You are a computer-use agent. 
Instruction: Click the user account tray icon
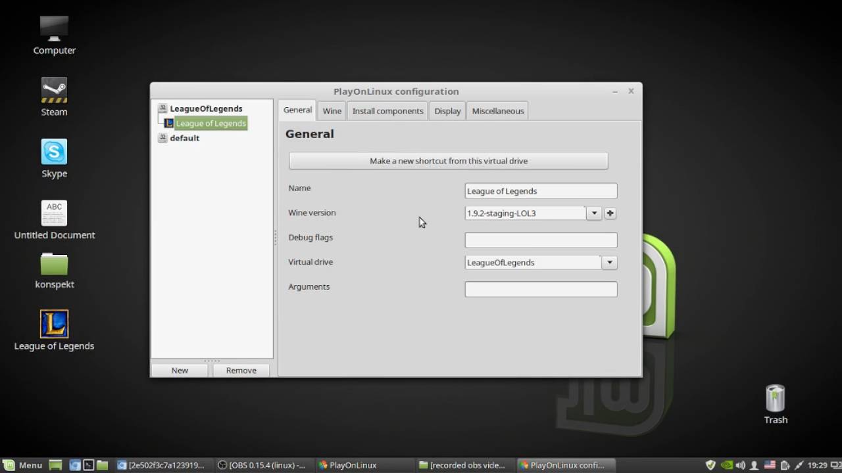tap(755, 465)
